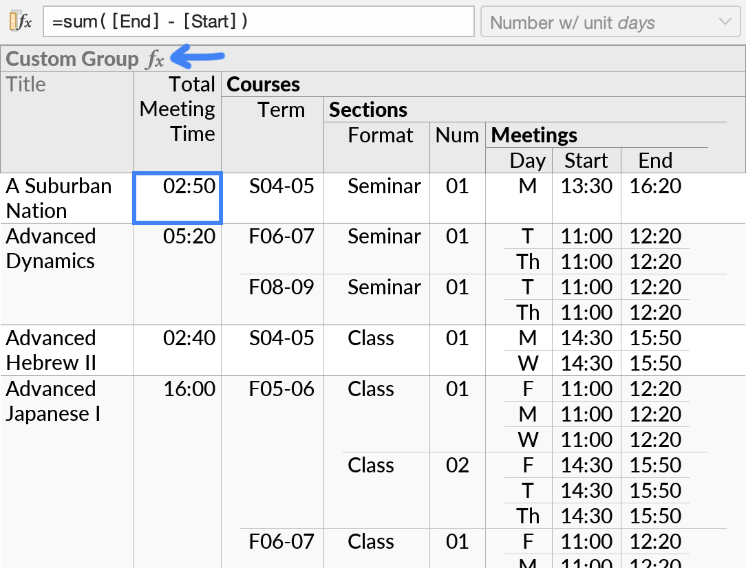746x568 pixels.
Task: Click the Meetings column header
Action: (x=533, y=135)
